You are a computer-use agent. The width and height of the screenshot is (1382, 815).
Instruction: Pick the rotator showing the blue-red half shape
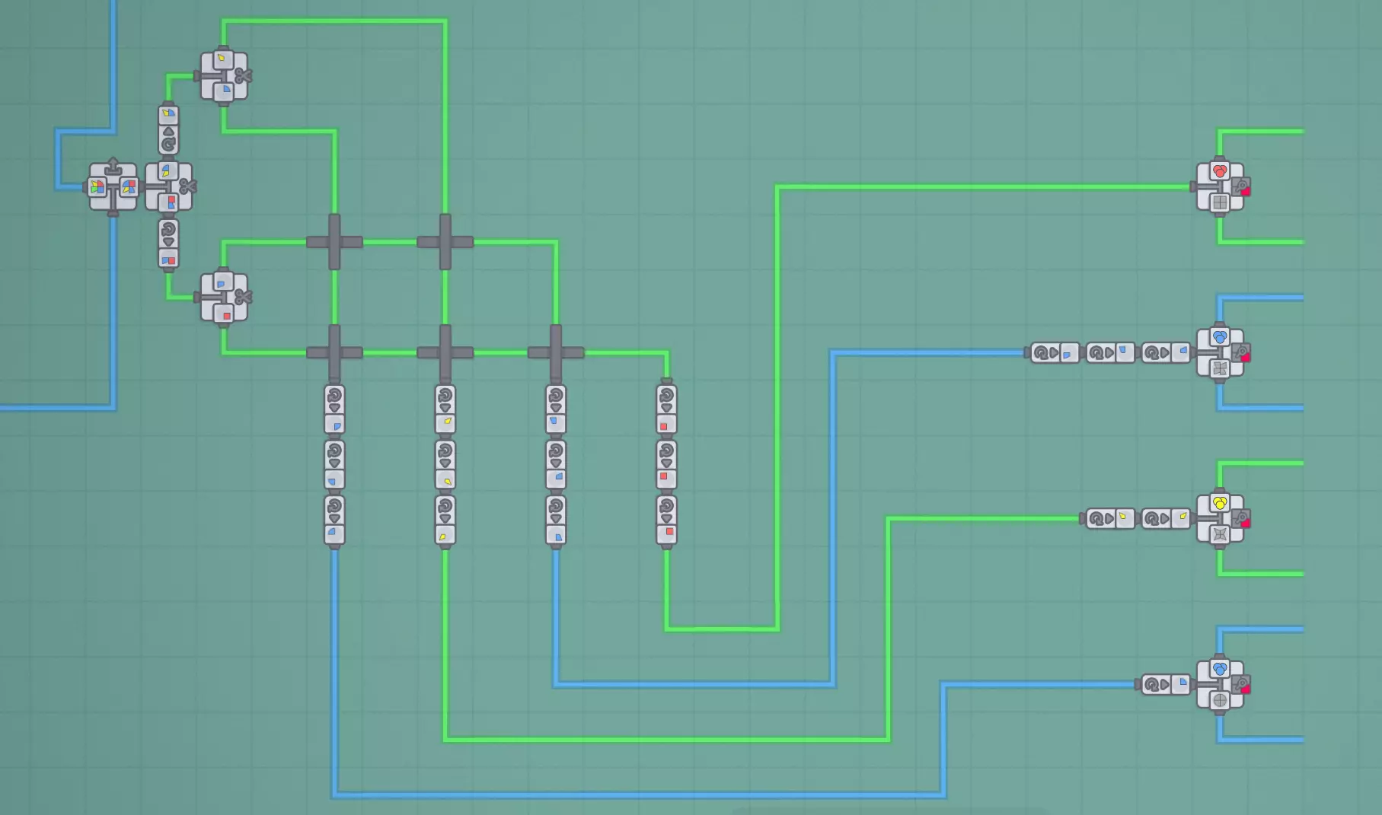168,243
